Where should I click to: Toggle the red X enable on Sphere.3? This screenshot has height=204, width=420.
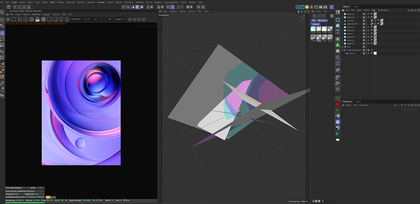[x=368, y=17]
